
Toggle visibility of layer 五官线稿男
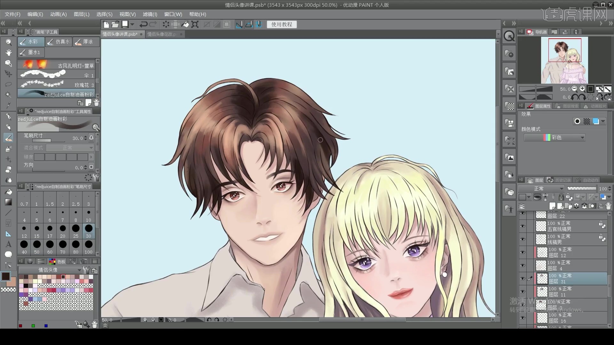pyautogui.click(x=523, y=226)
